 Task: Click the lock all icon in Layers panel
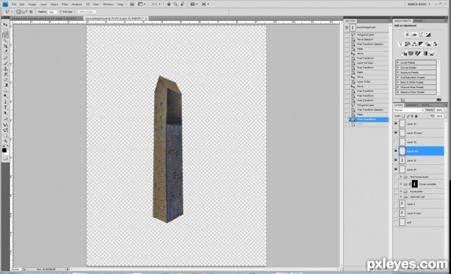pos(416,116)
